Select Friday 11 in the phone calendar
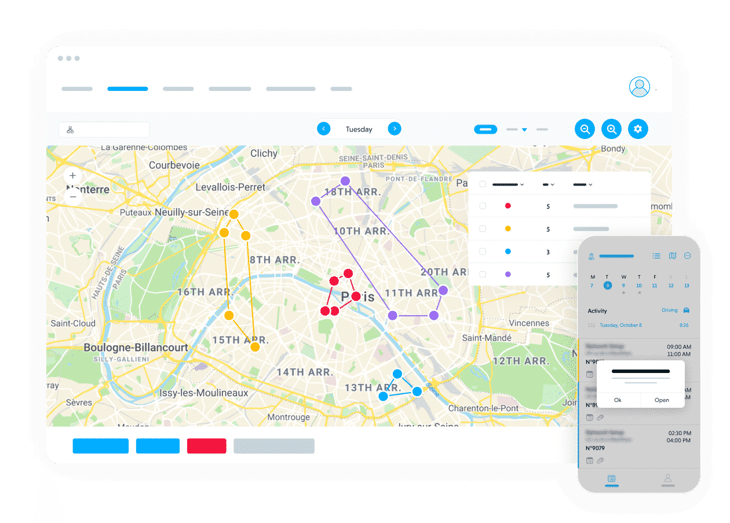 [655, 286]
